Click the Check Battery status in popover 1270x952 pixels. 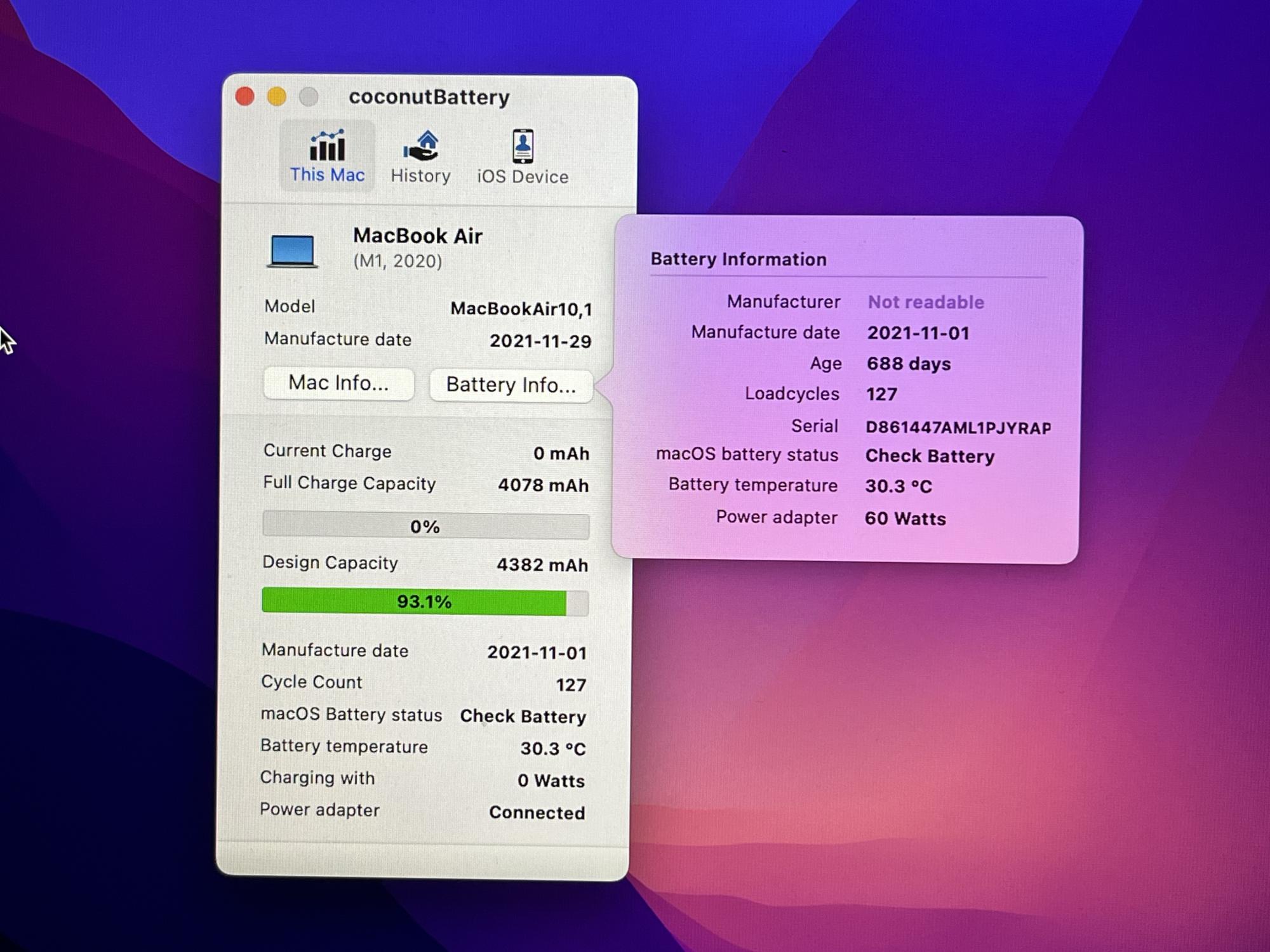pos(930,456)
